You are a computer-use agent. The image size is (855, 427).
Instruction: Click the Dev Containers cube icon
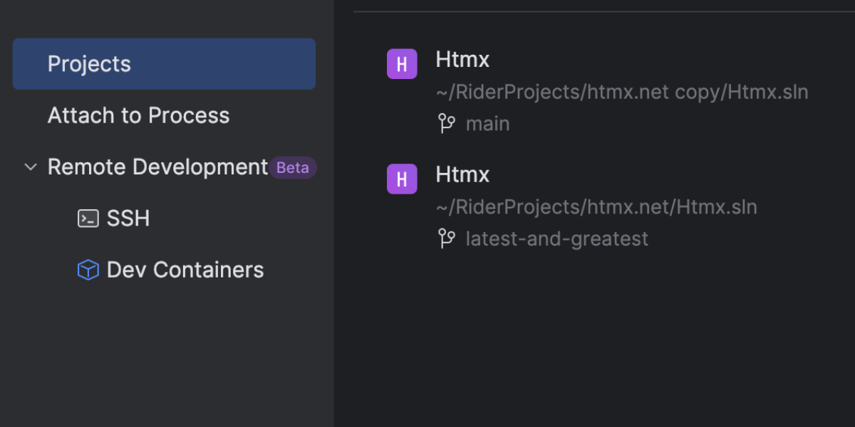88,270
